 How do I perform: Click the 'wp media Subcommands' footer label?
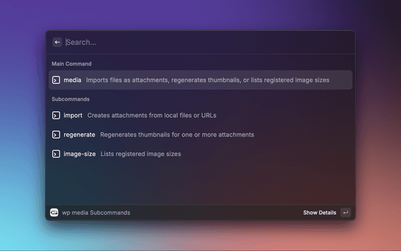click(96, 213)
